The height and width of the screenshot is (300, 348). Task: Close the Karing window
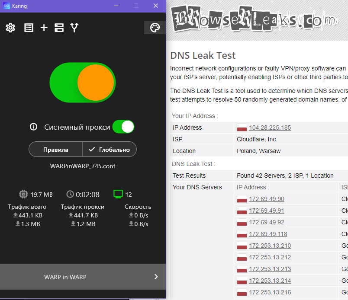tap(156, 6)
